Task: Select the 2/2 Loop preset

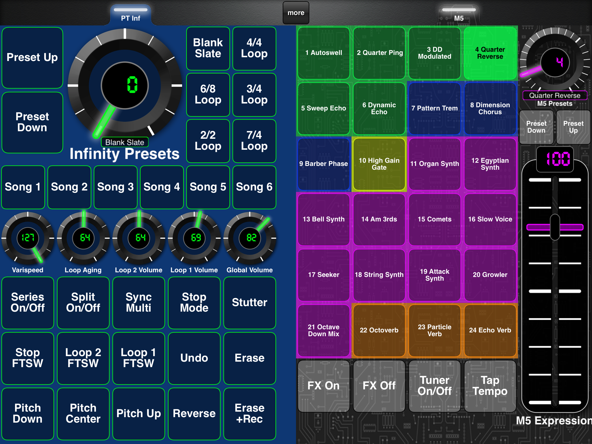Action: (208, 141)
